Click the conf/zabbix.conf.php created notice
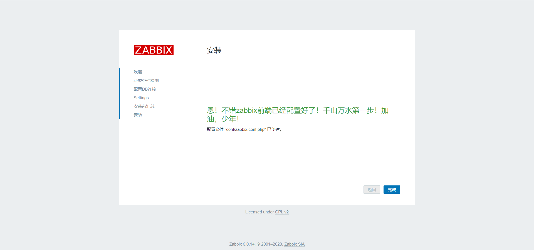The height and width of the screenshot is (250, 534). pos(244,129)
